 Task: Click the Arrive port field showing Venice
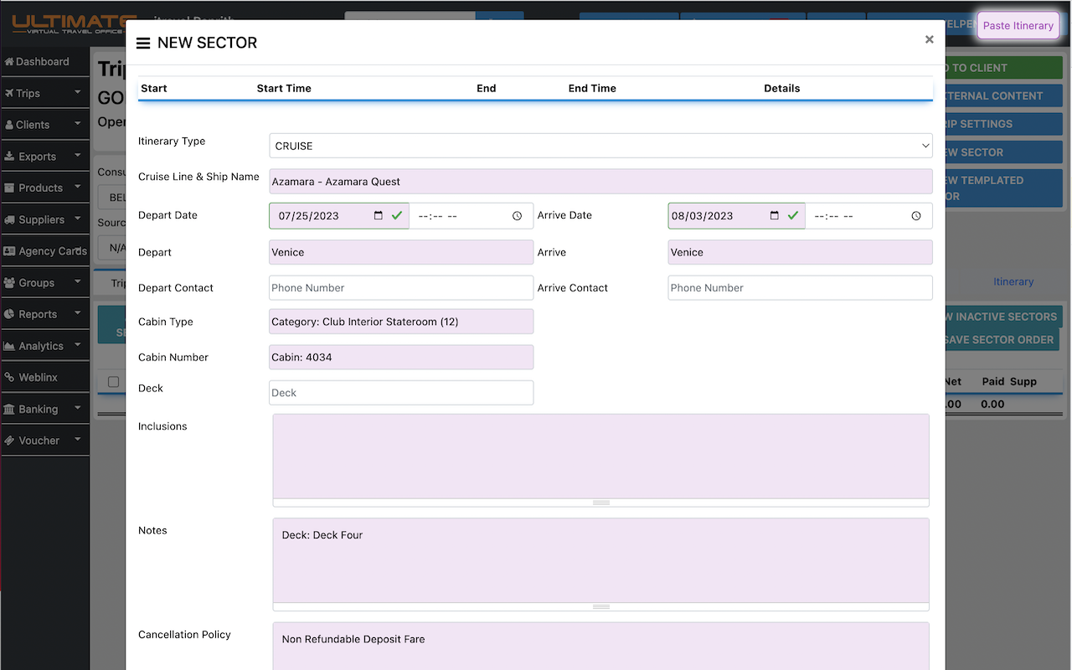[800, 252]
